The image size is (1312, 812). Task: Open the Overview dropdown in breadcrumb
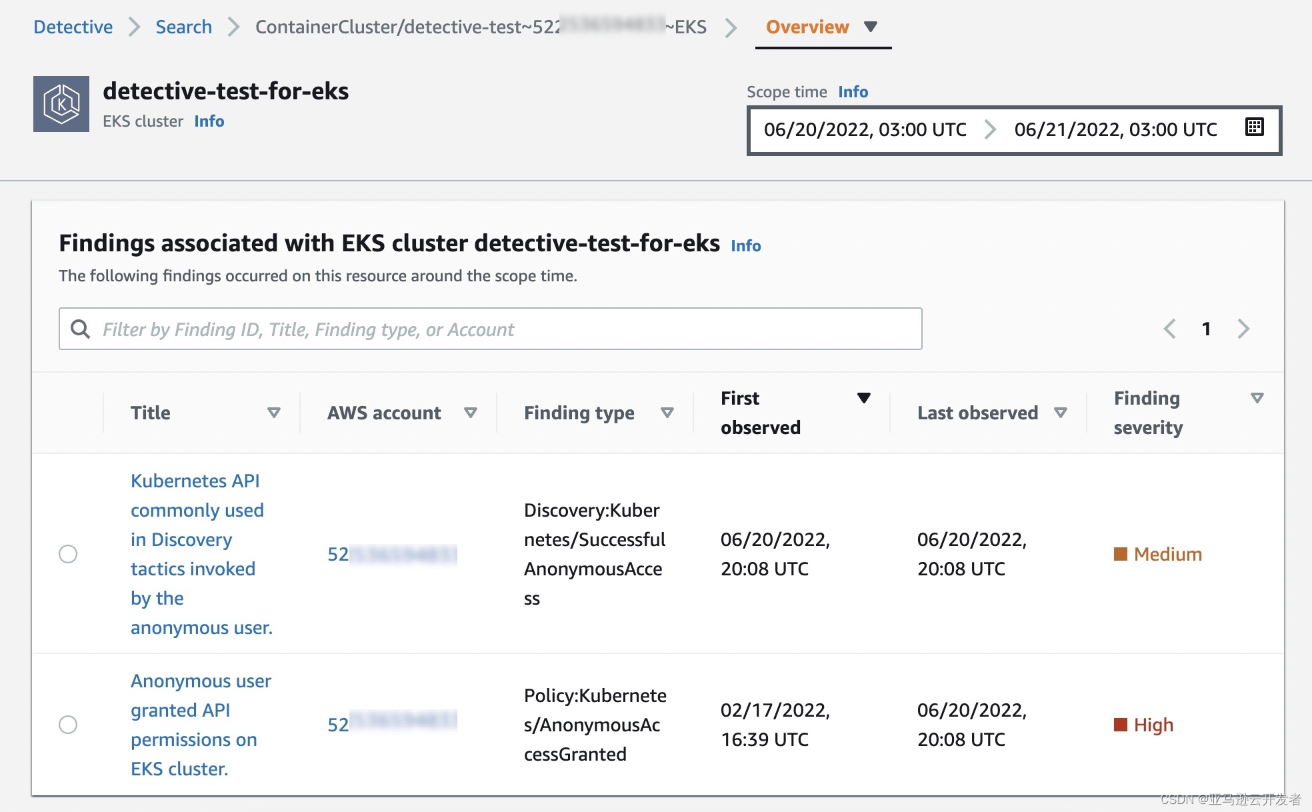tap(870, 27)
